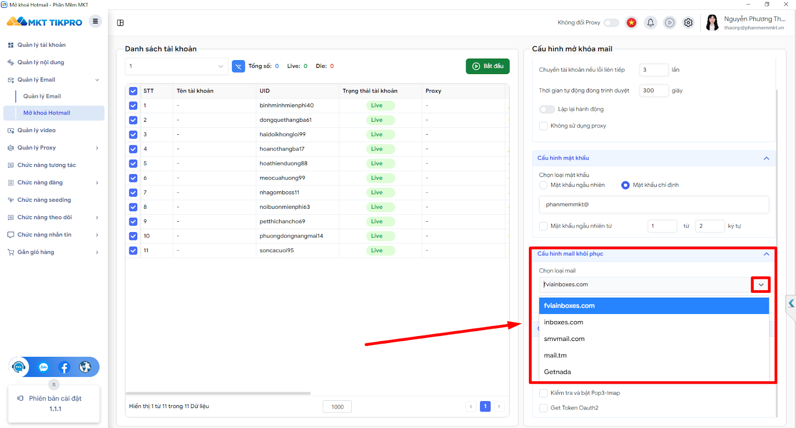
Task: Collapse the sidebar hamburger menu
Action: [x=95, y=21]
